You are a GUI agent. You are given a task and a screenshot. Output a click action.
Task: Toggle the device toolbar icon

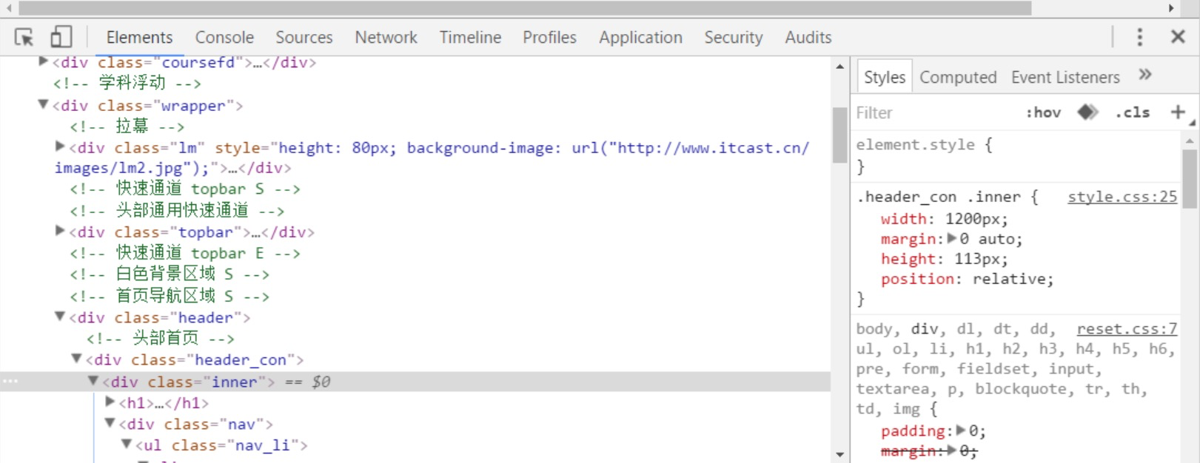pos(61,37)
